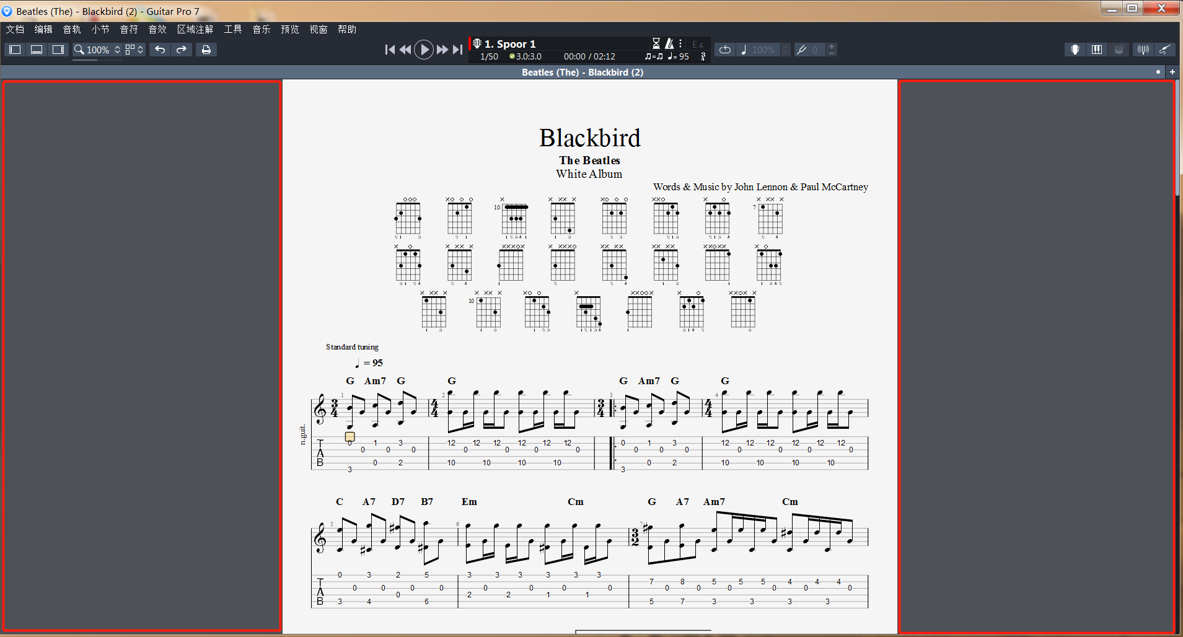Image resolution: width=1183 pixels, height=637 pixels.
Task: Open the tuner panel
Action: pos(1142,50)
